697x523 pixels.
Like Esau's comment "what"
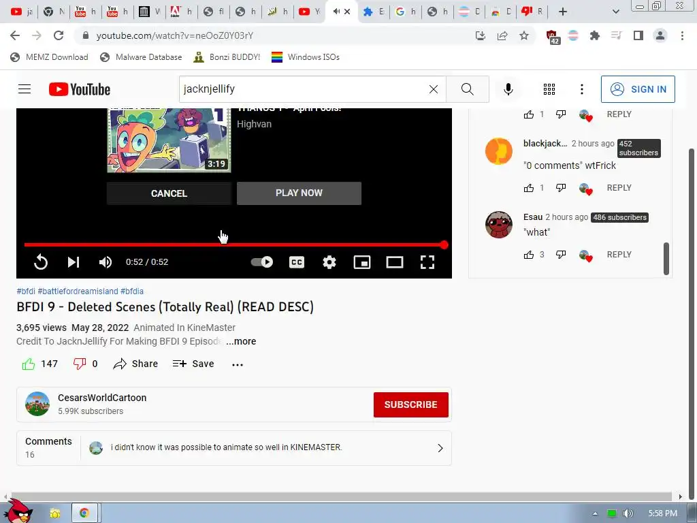coord(528,255)
